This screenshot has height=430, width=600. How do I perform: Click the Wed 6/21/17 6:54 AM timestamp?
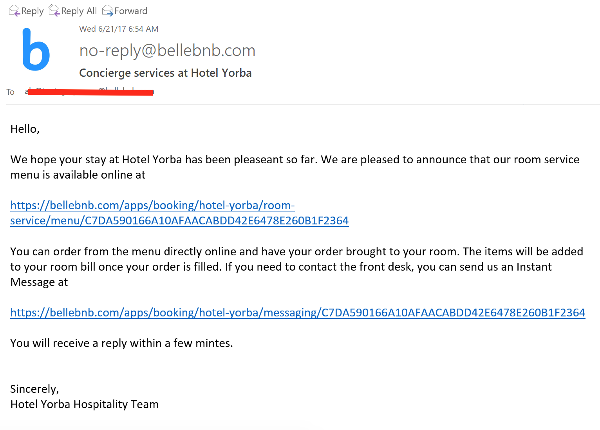tap(119, 29)
